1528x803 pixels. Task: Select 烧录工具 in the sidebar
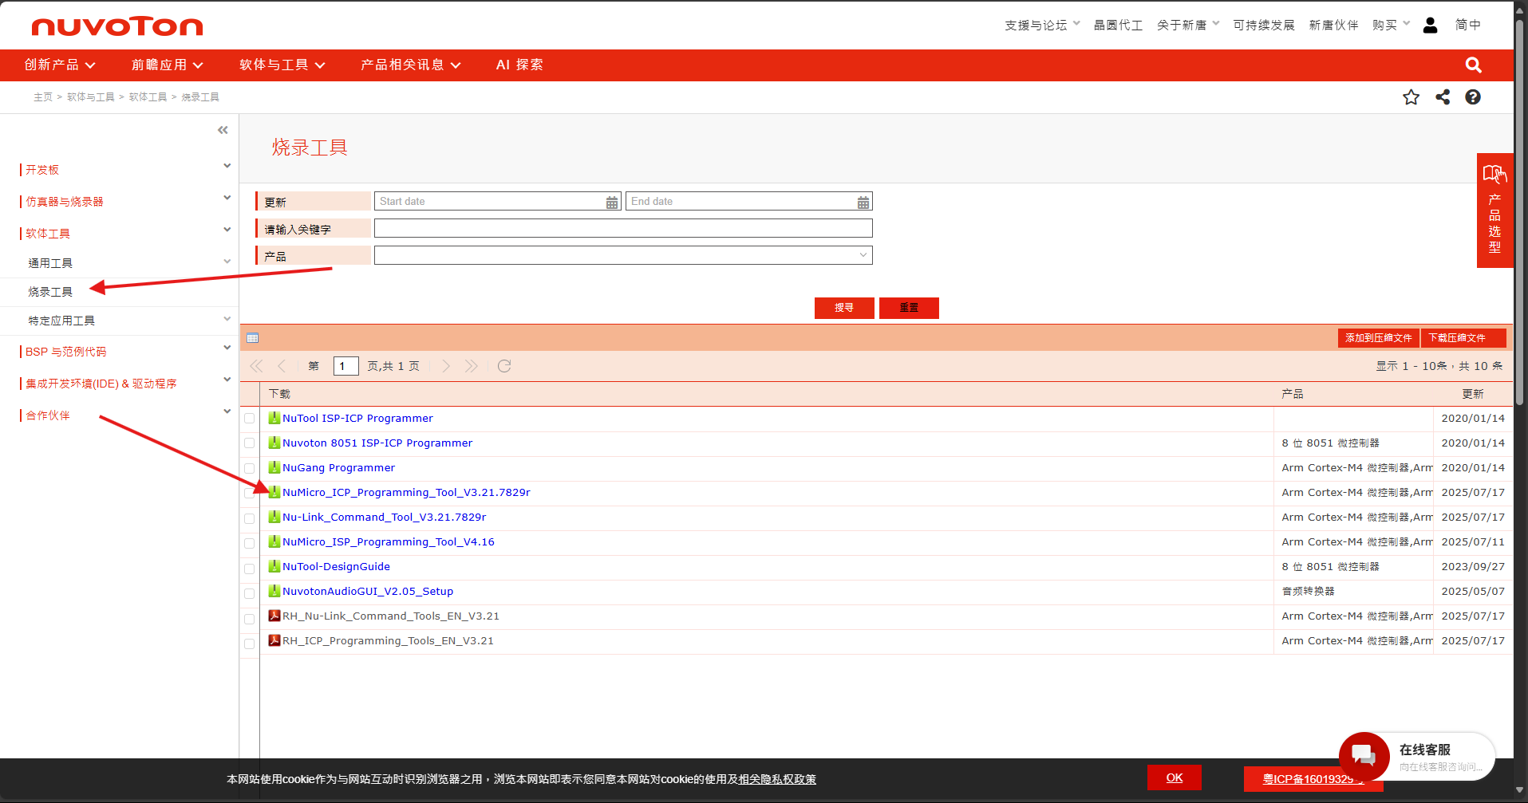pyautogui.click(x=50, y=292)
